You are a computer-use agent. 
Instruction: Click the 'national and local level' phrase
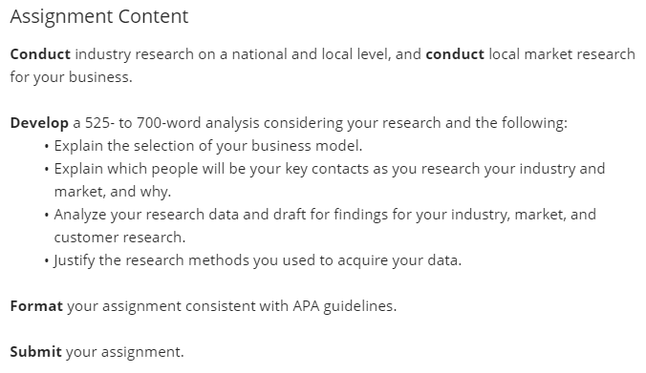coord(311,54)
